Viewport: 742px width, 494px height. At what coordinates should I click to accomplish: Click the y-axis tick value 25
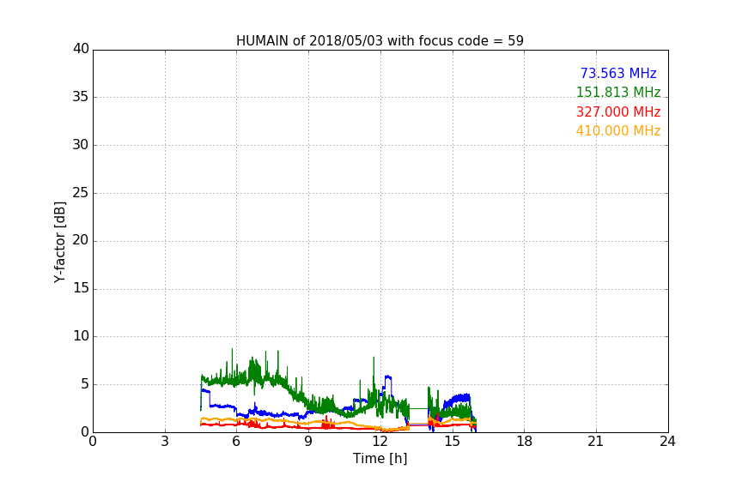(81, 192)
